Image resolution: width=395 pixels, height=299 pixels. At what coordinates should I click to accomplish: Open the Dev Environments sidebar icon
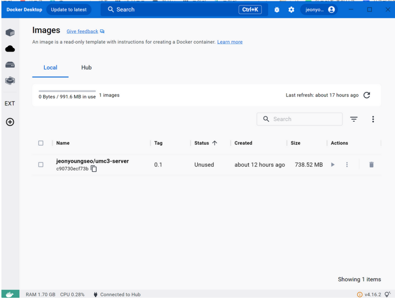click(x=10, y=81)
